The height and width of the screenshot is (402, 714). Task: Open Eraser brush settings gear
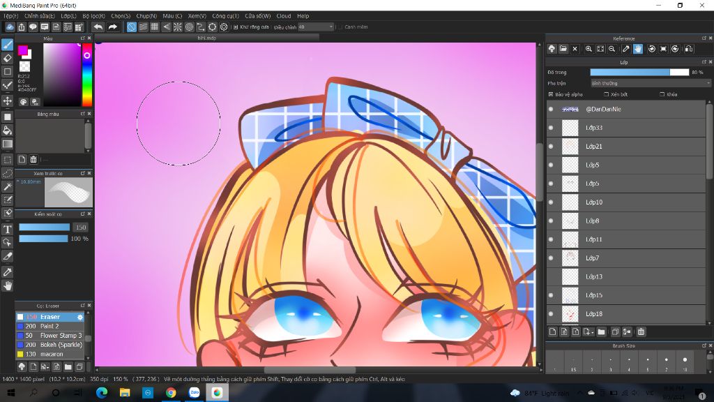80,317
